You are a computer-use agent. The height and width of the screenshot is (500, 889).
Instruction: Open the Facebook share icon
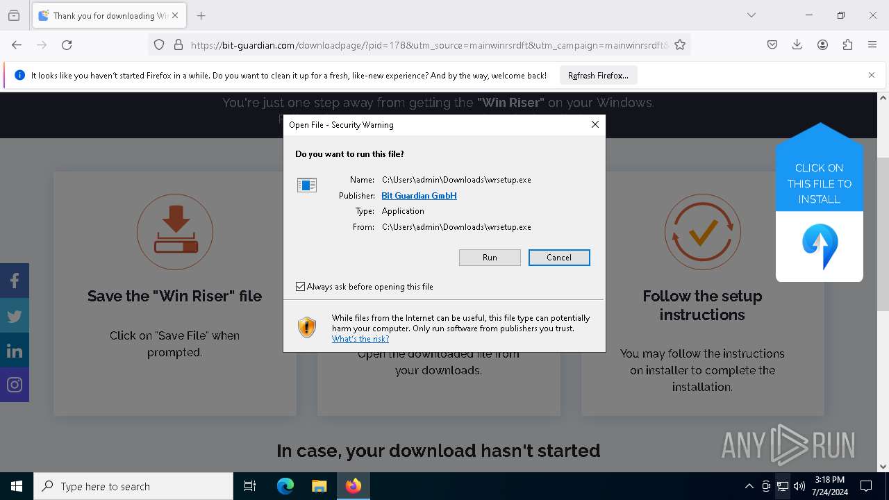15,281
